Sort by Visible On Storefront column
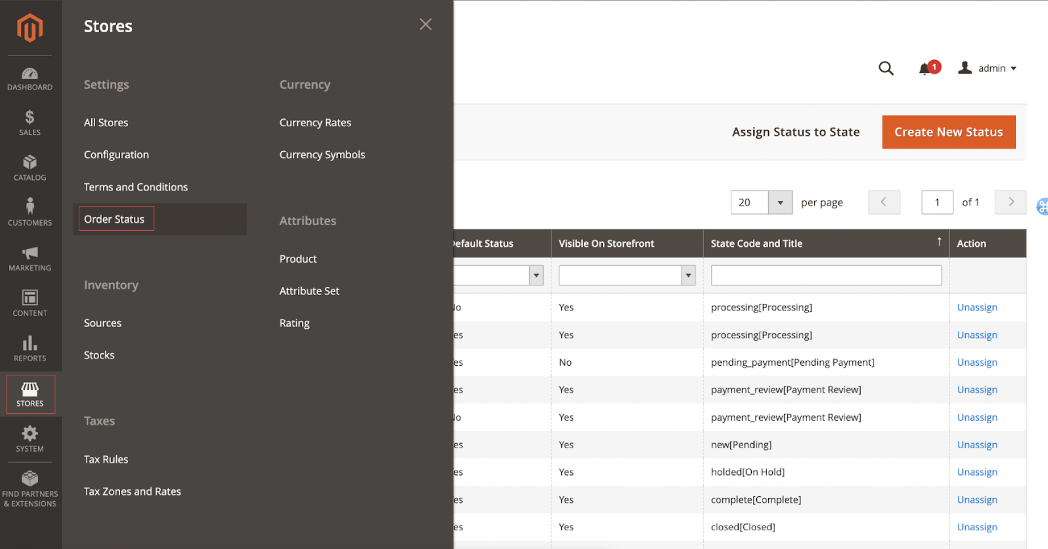Screen dimensions: 1048x549 [x=627, y=243]
